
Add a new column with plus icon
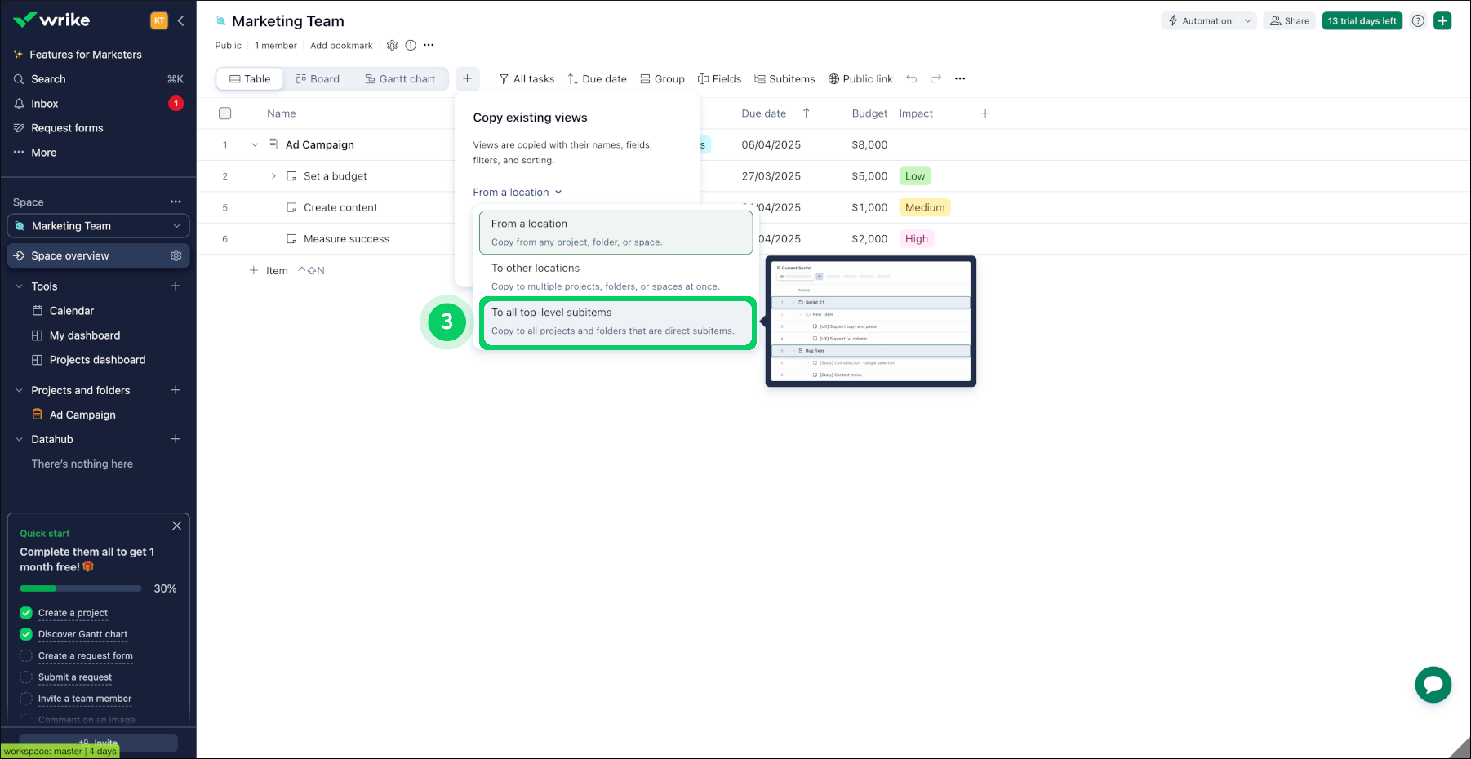pos(984,113)
